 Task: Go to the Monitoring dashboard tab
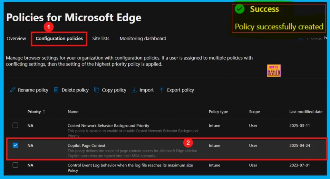coord(143,38)
